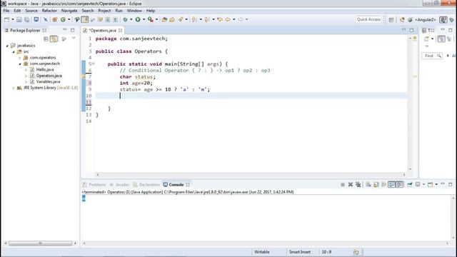The height and width of the screenshot is (257, 457).
Task: Click Remove Launch icon in Console
Action: click(x=351, y=185)
